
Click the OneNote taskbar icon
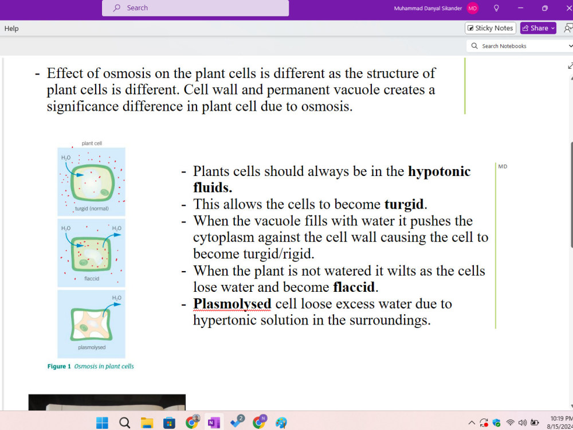213,423
